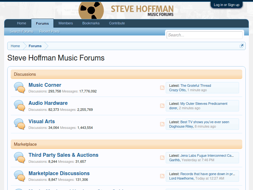Open the Audio Hardware RSS feed
Viewport: 253px width, 190px height.
[x=162, y=105]
